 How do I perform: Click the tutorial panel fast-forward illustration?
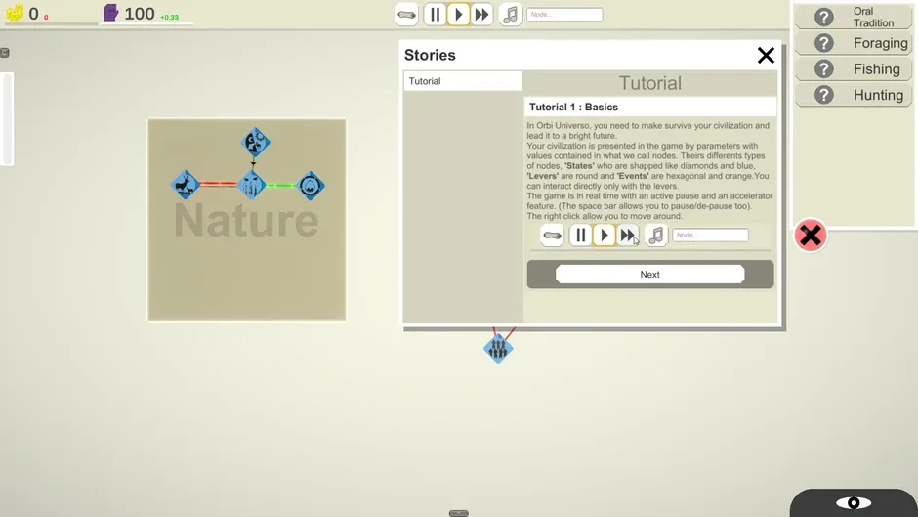(x=628, y=236)
